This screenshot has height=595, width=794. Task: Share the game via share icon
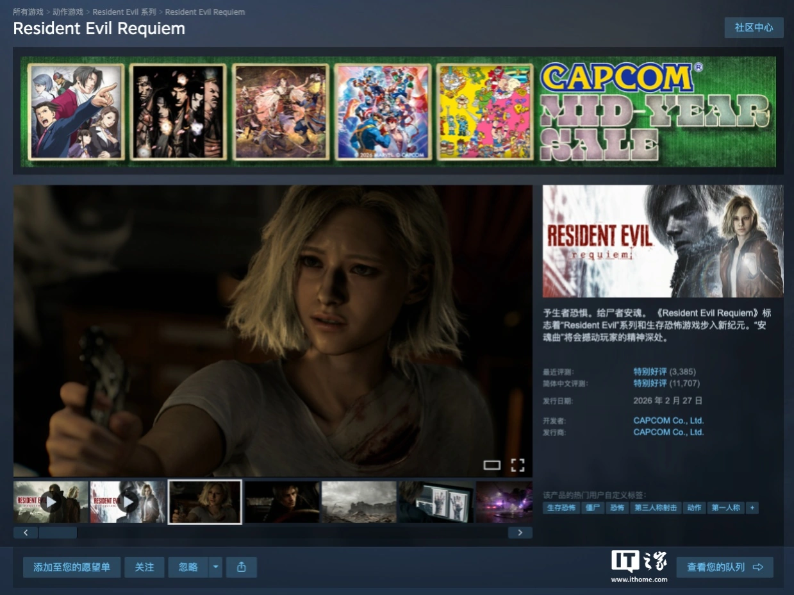pyautogui.click(x=242, y=567)
